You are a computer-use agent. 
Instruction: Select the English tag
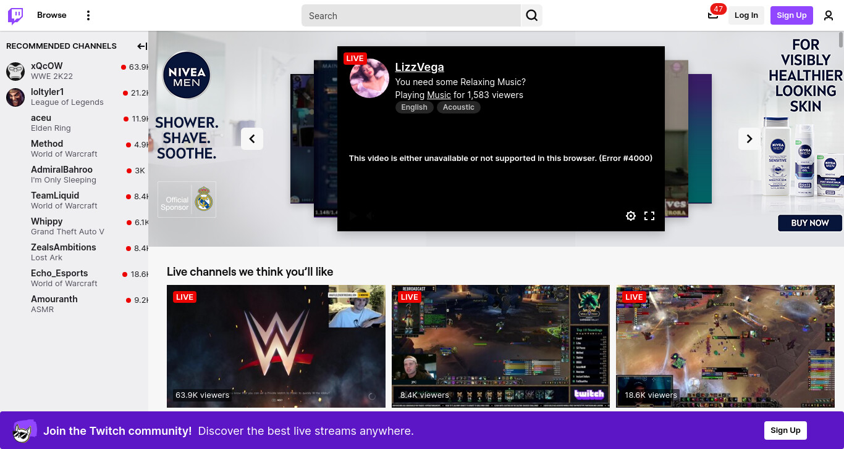click(414, 107)
